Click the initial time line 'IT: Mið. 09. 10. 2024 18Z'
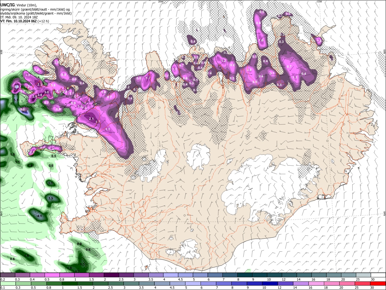The image size is (386, 290). tap(19, 17)
